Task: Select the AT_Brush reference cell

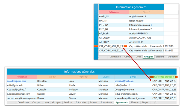Action: coord(114,34)
